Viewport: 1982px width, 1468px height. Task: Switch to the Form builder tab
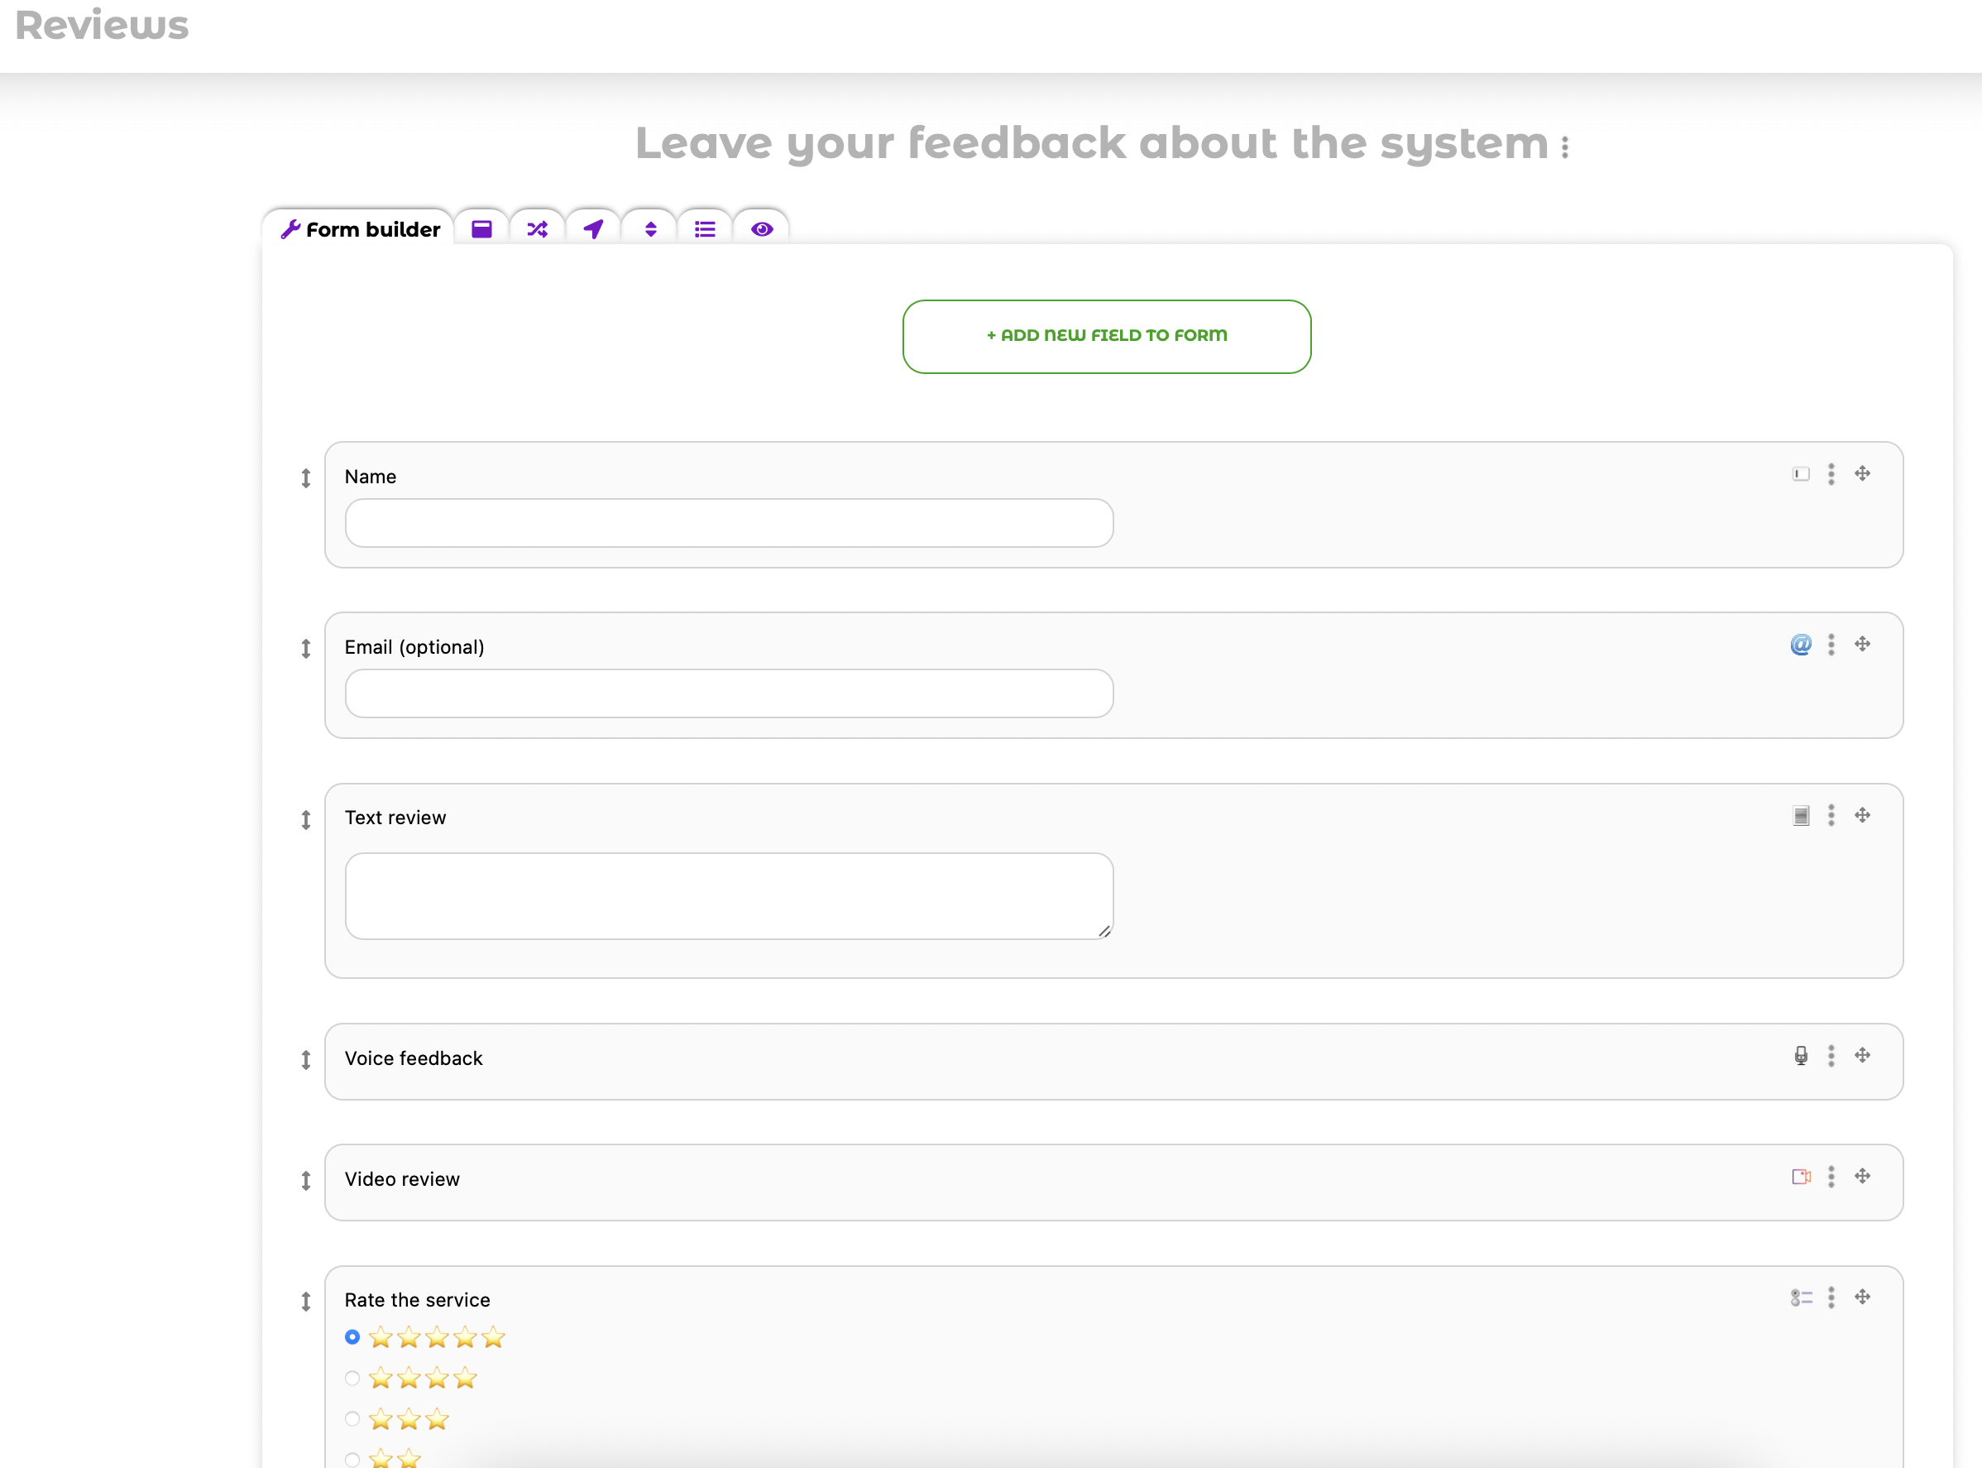tap(360, 229)
